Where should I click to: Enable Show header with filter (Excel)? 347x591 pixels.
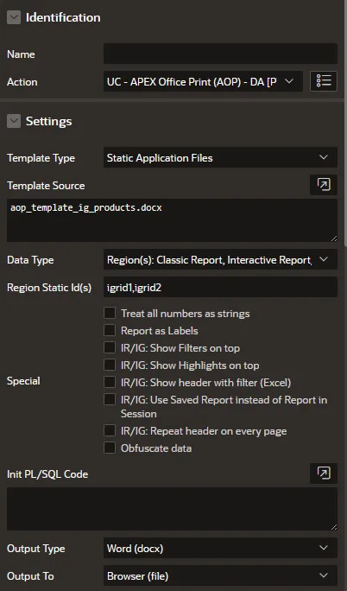click(110, 382)
